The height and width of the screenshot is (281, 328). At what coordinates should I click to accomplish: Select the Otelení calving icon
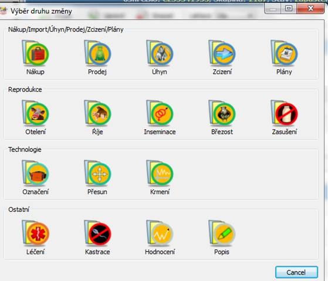tap(35, 114)
